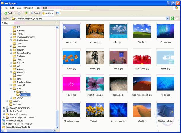Select the PIF folder icon
This screenshot has width=181, height=133.
(x=14, y=27)
